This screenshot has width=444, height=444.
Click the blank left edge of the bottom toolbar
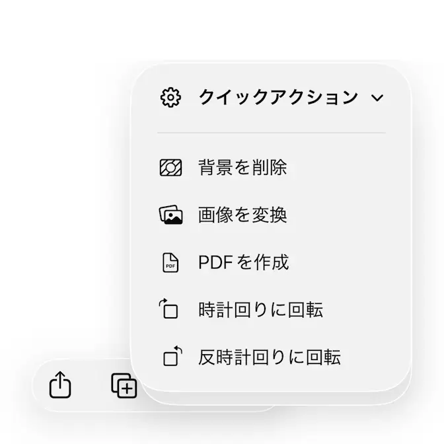[x=41, y=385]
